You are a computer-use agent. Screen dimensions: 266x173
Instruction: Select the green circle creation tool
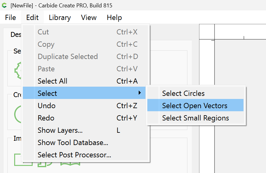18,115
